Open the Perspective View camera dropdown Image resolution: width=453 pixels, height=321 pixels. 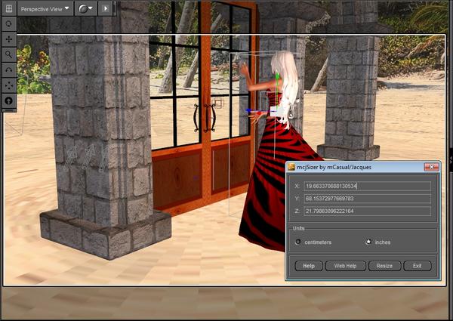pos(45,9)
